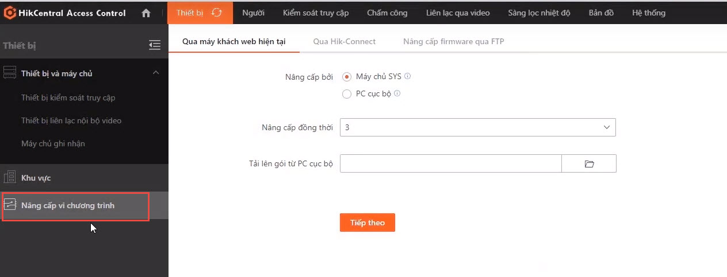The height and width of the screenshot is (277, 727).
Task: Select Nâng cấp vi chương trình in sidebar
Action: click(x=68, y=205)
